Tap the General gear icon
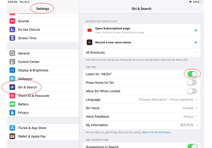This screenshot has height=148, width=212. tap(12, 53)
